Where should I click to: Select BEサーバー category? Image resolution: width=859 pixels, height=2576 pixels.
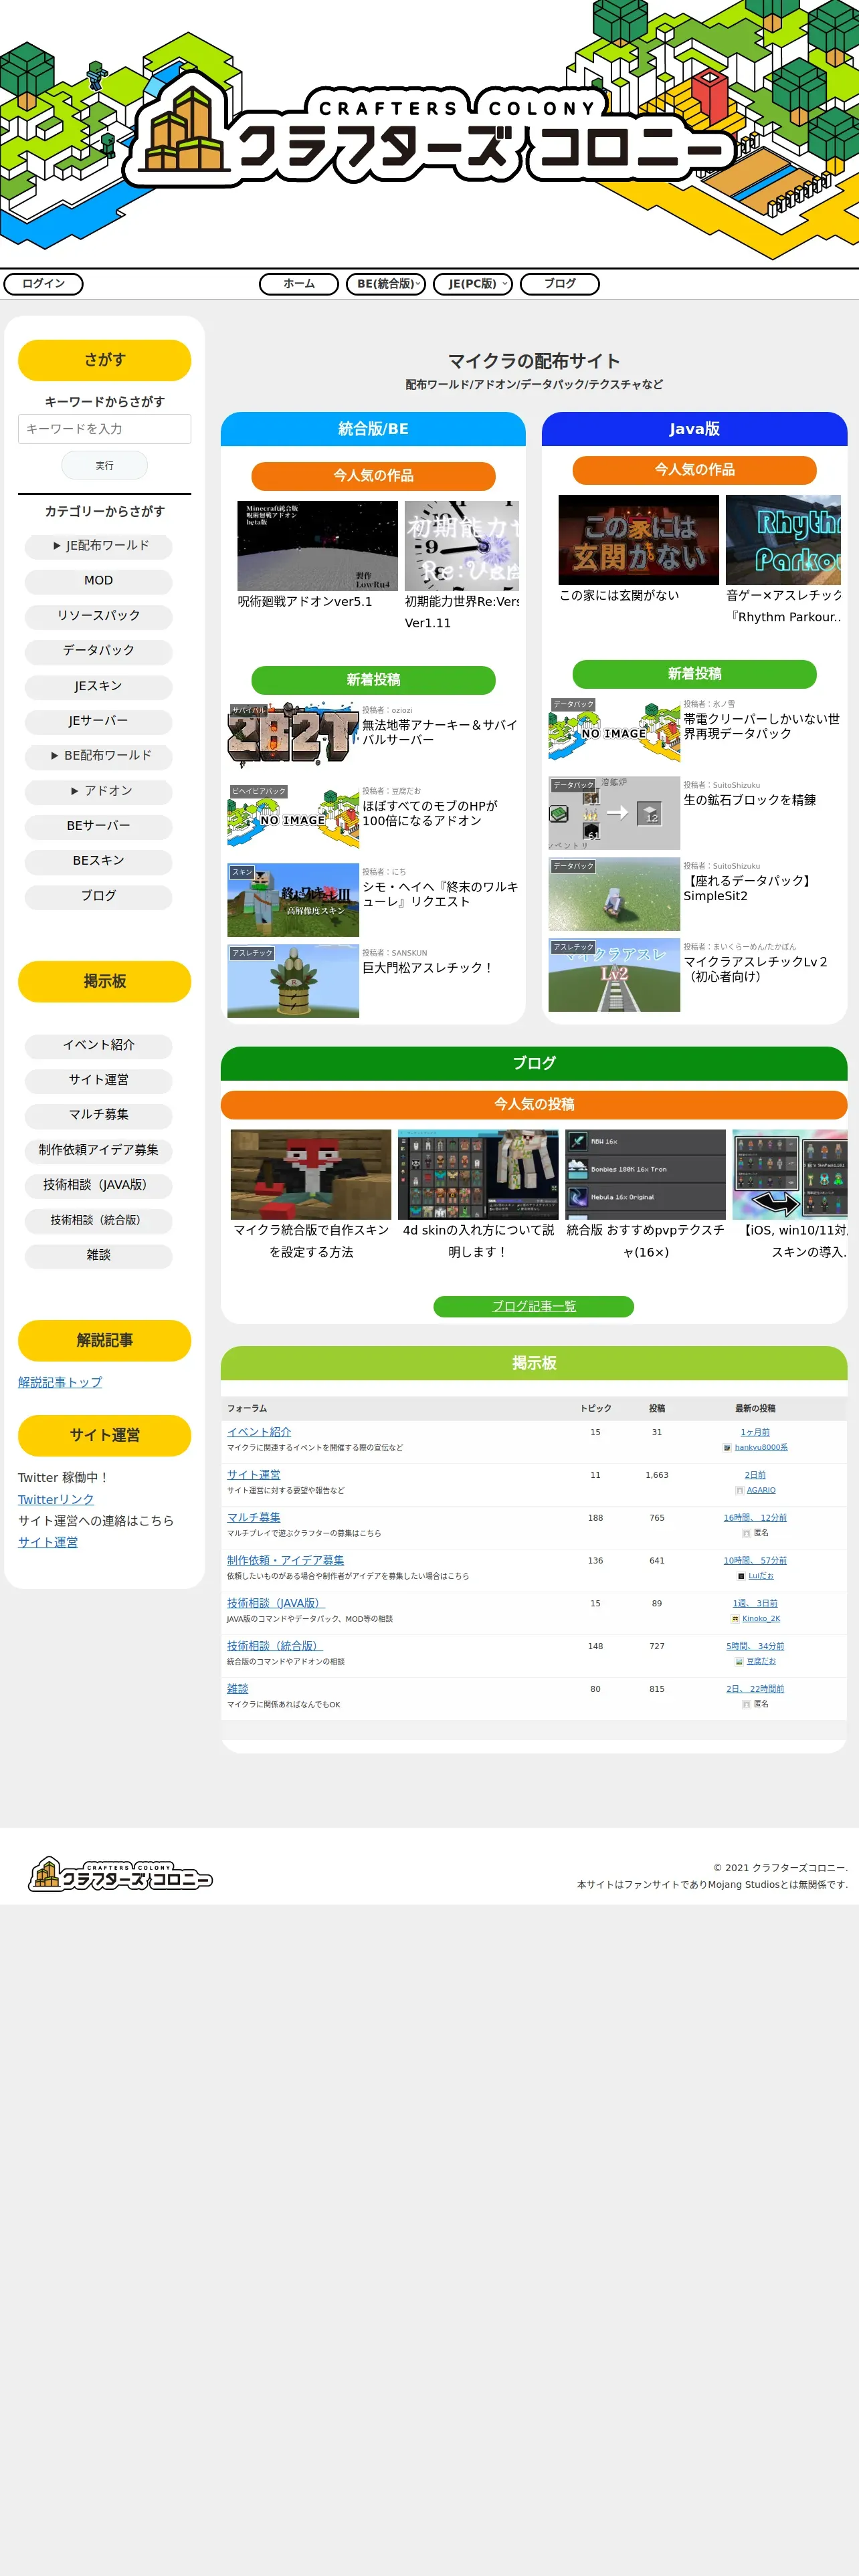pos(99,826)
